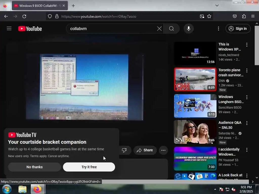Start voice search with the microphone
The image size is (259, 194).
click(188, 29)
